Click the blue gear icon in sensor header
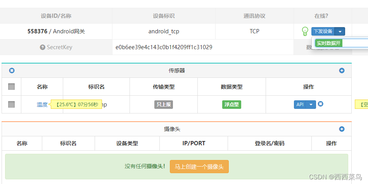 coord(12,71)
